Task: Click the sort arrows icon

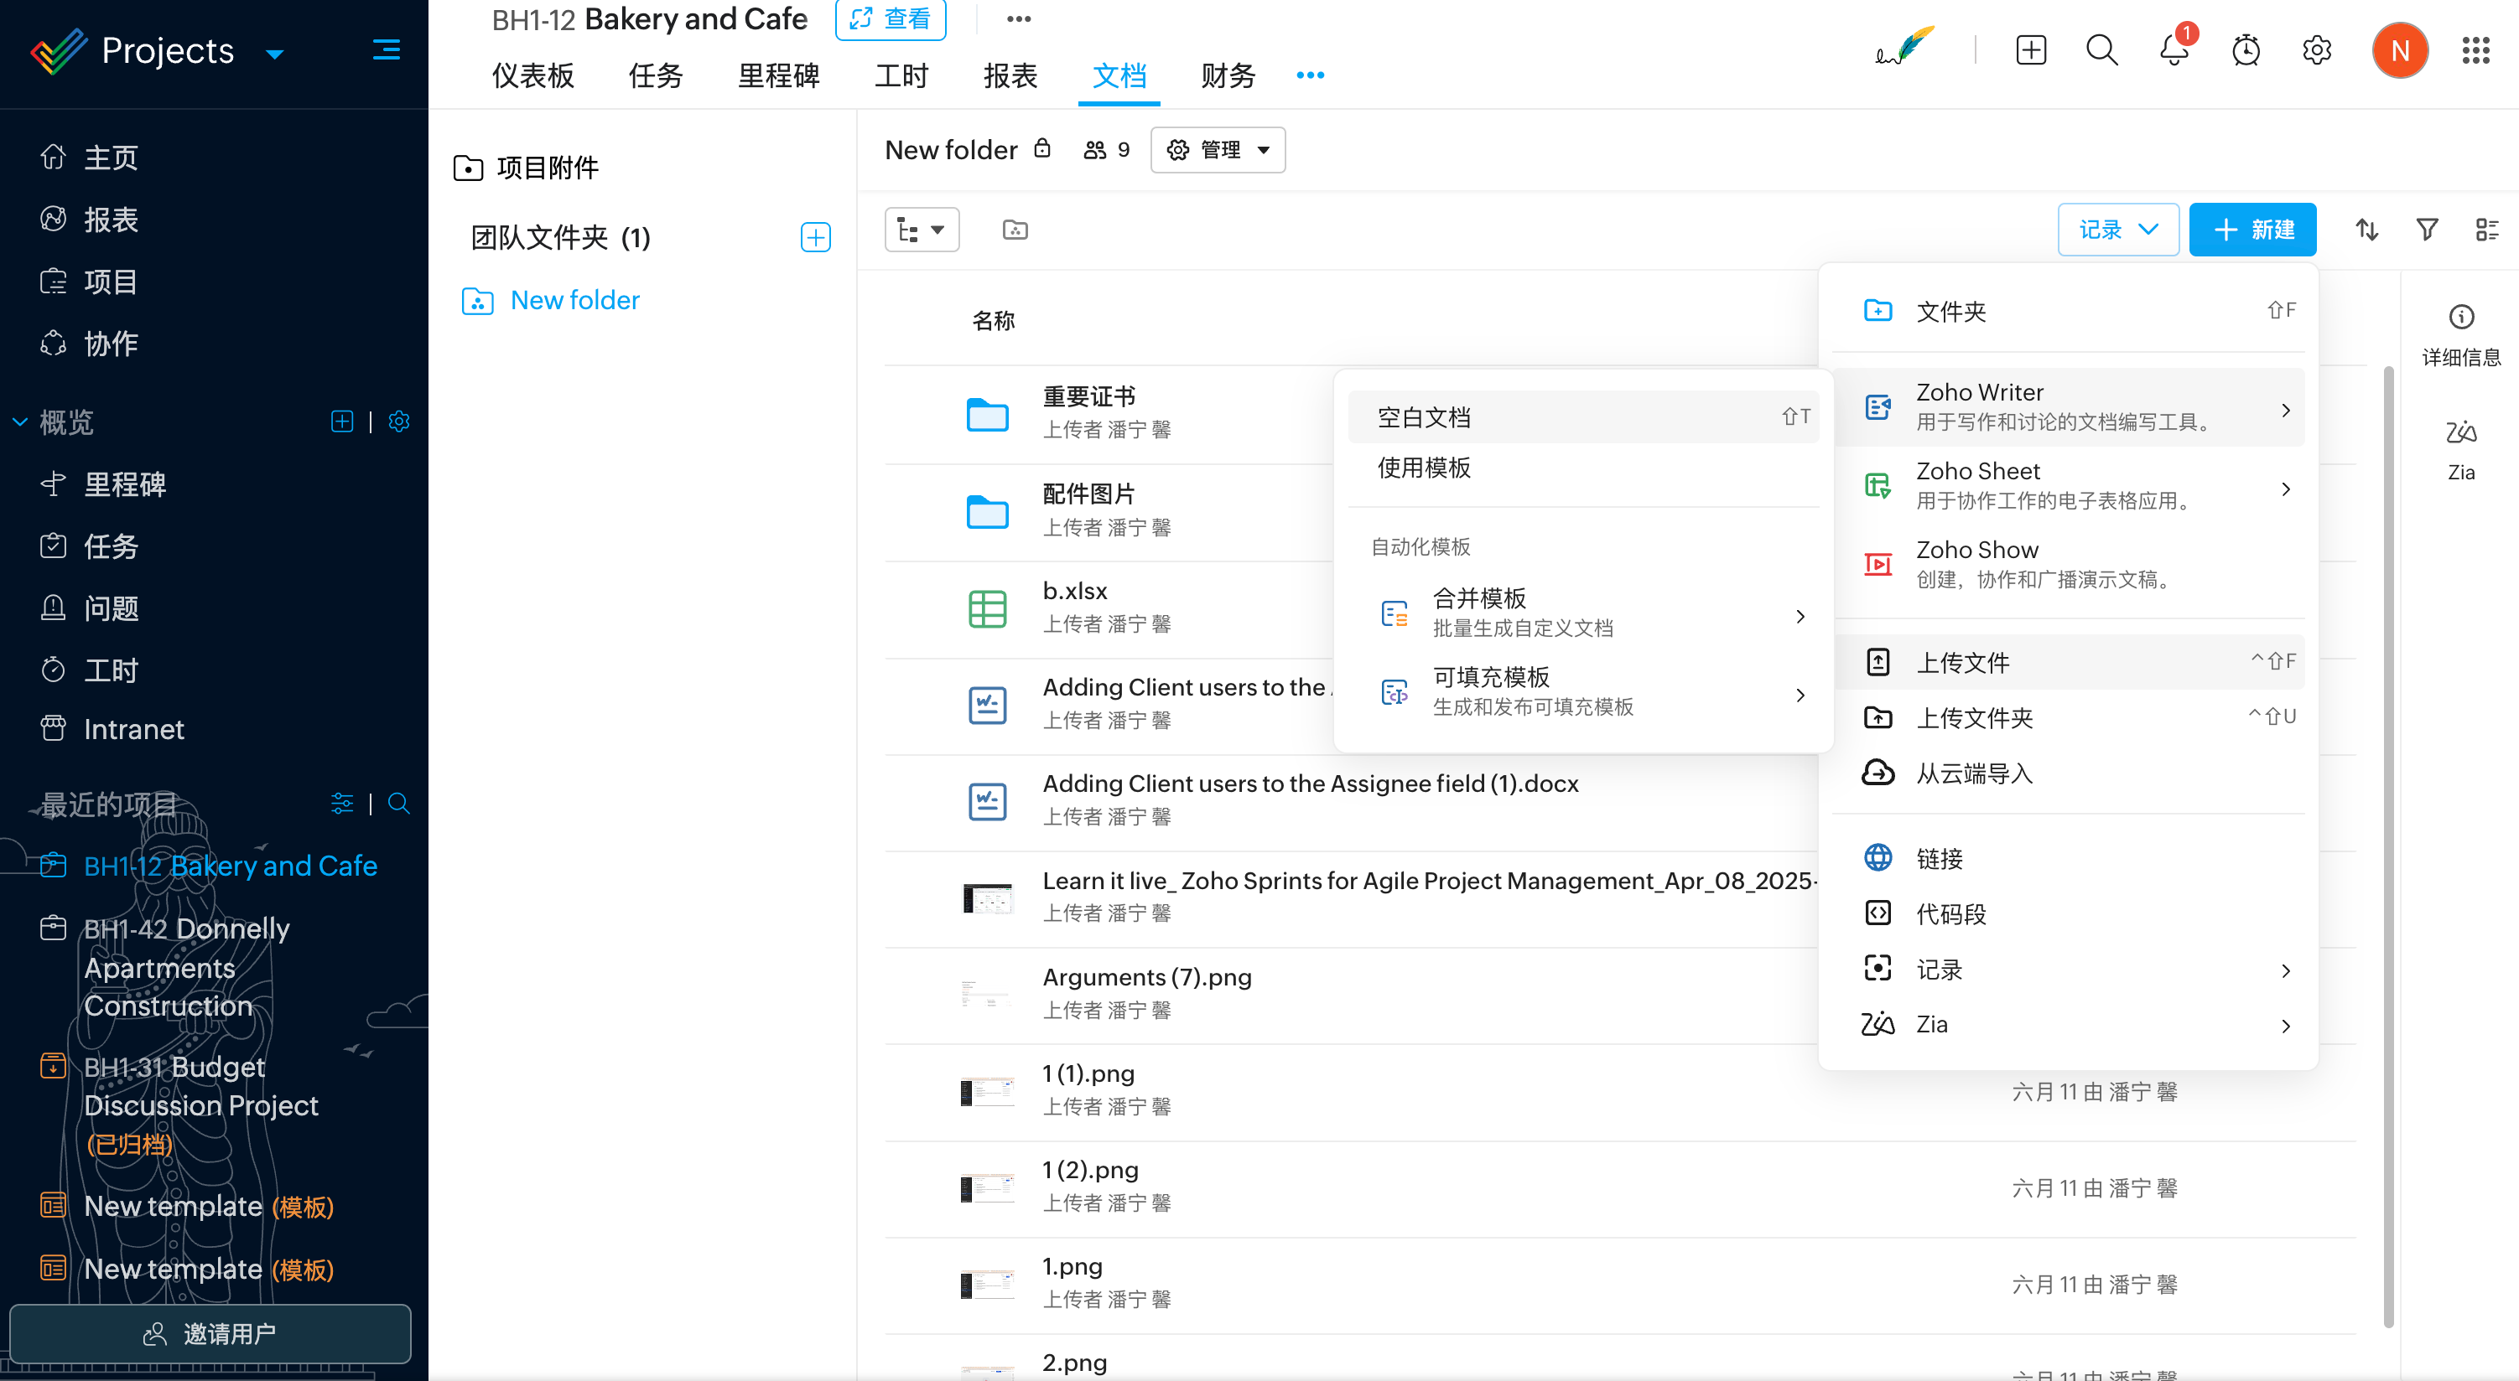Action: point(2366,230)
